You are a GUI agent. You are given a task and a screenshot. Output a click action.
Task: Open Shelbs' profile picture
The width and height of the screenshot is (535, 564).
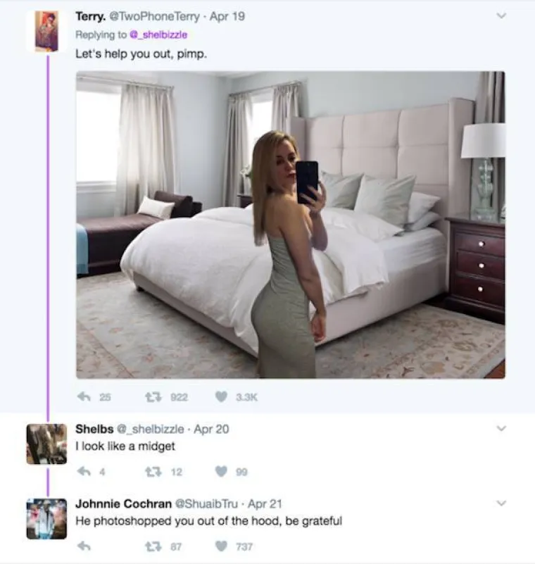click(47, 444)
